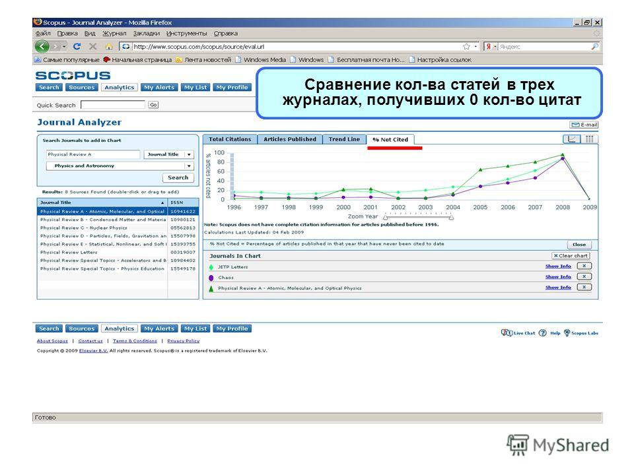Remove JETP Letters with its X button
The width and height of the screenshot is (634, 475).
(x=584, y=266)
